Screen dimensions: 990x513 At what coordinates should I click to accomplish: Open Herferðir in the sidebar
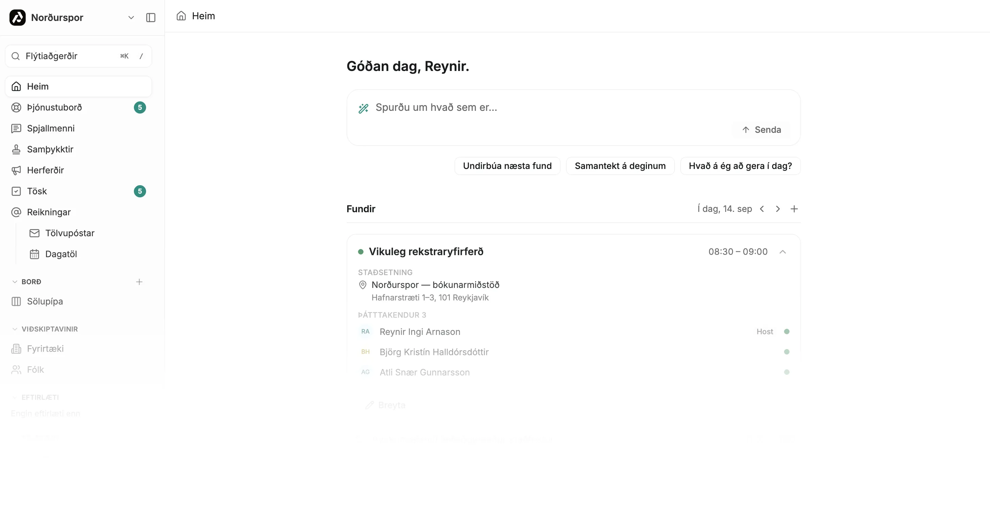click(x=78, y=170)
